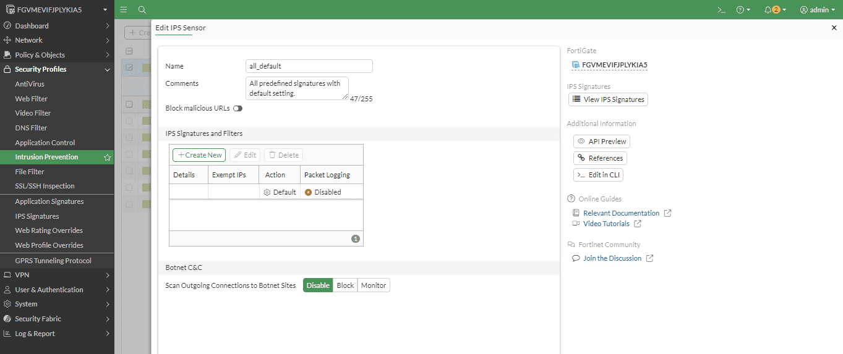
Task: Click Create New signature button
Action: [199, 155]
